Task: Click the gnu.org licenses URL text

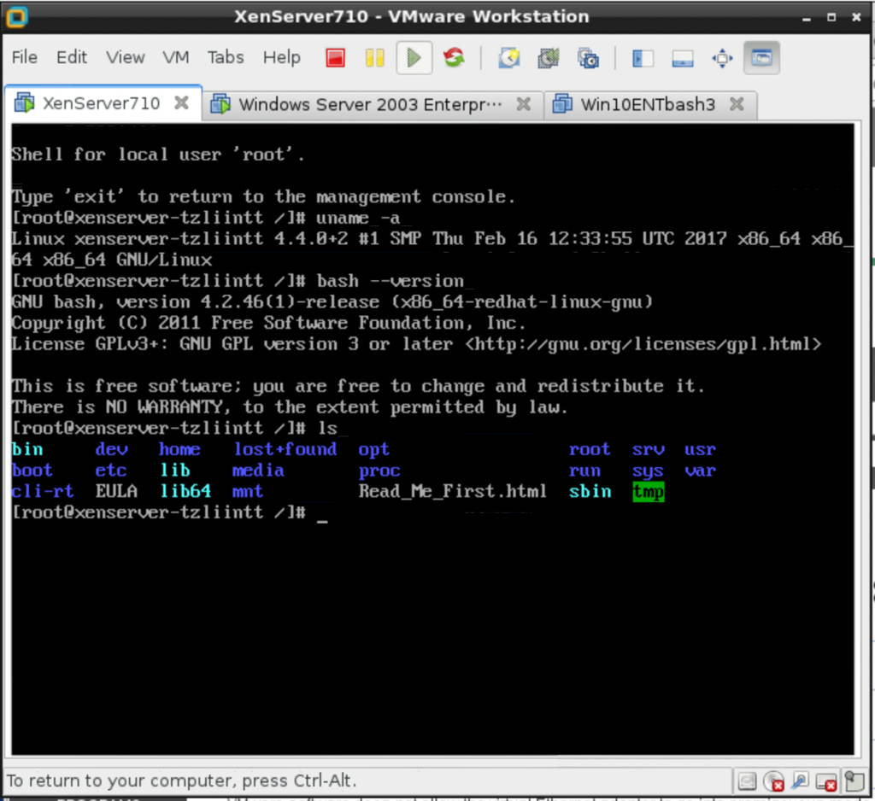Action: click(643, 344)
